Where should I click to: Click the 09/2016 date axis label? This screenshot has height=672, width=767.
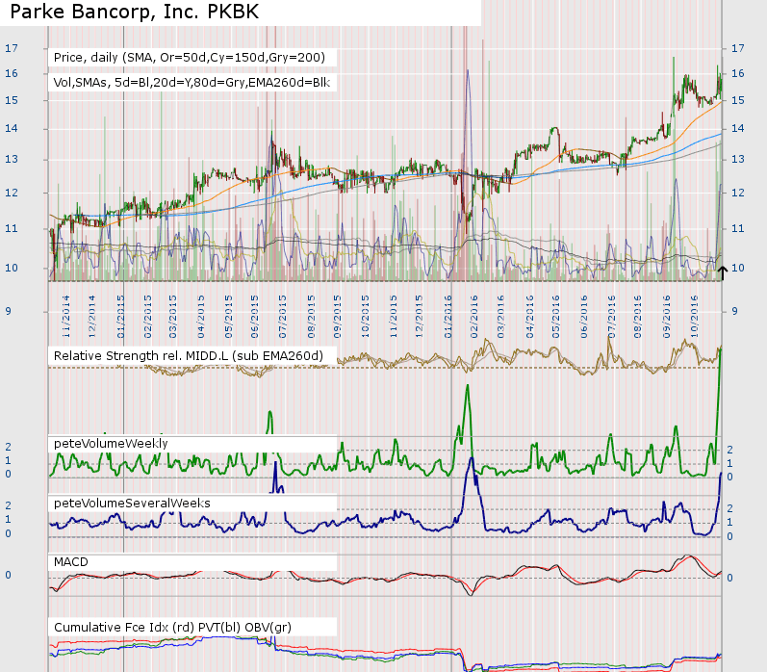(x=666, y=317)
